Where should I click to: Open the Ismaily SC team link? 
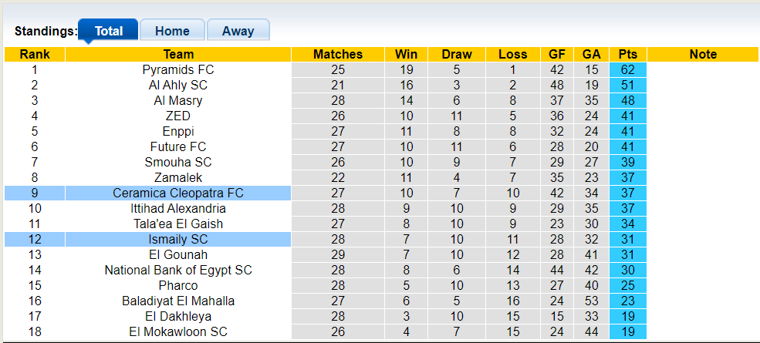point(178,239)
